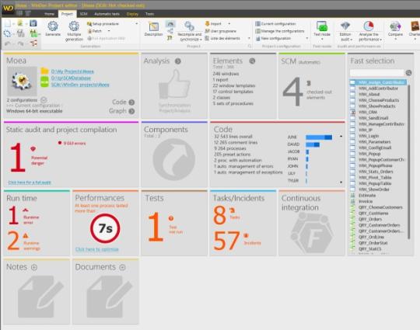Viewport: 420px width, 330px height.
Task: Switch to the Home ribbon tab
Action: pyautogui.click(x=49, y=14)
